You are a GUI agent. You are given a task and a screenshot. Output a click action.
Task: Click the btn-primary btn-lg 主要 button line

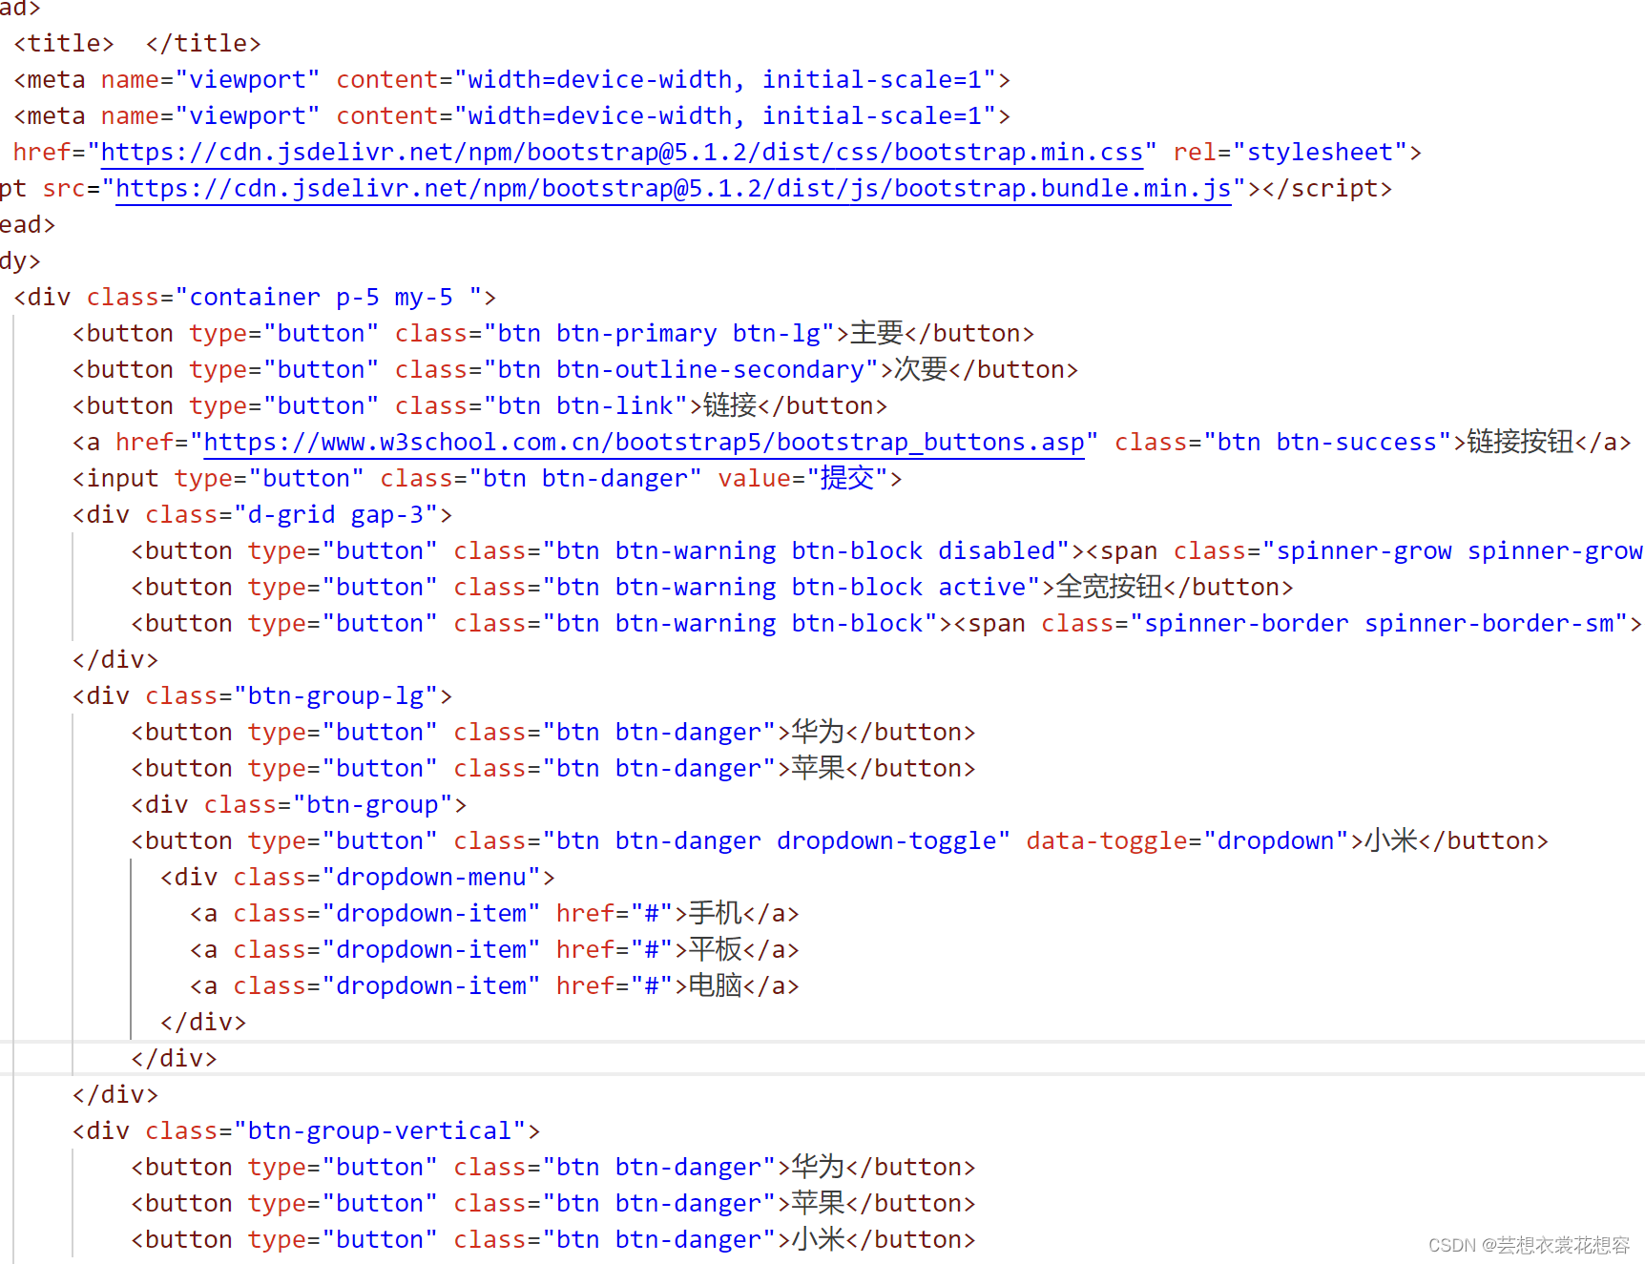[x=553, y=334]
